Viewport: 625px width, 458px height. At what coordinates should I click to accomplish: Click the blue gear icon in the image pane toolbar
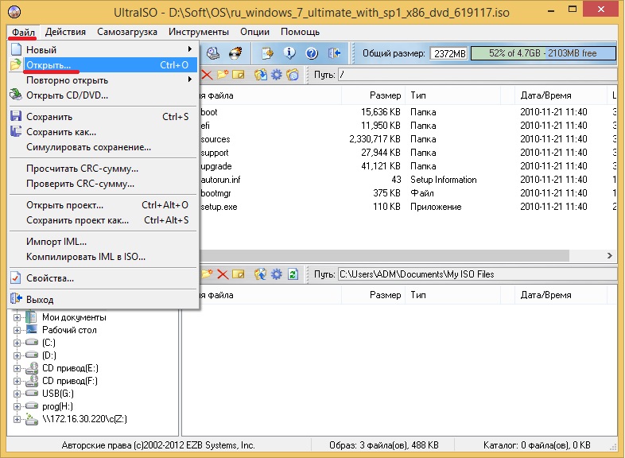point(276,75)
